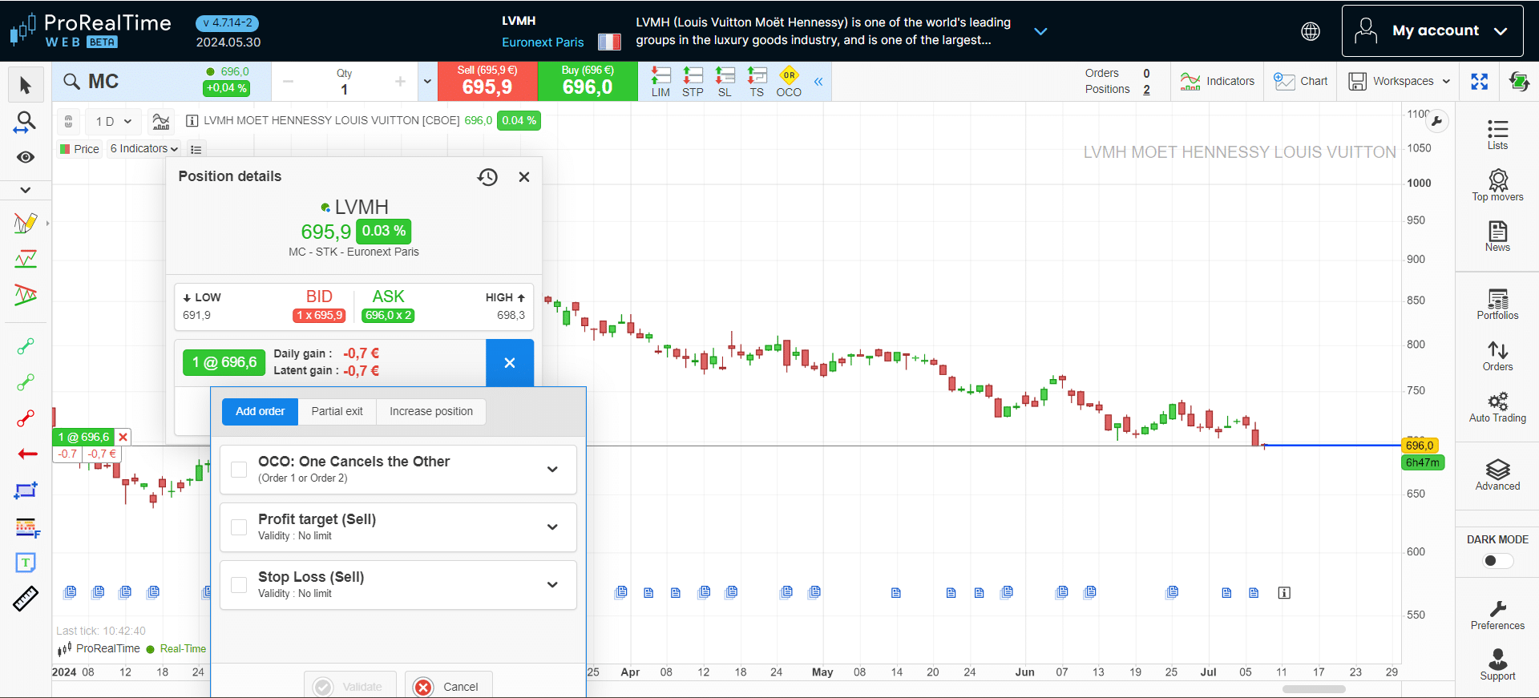Open the 6 Indicators dropdown
The height and width of the screenshot is (698, 1539).
144,148
